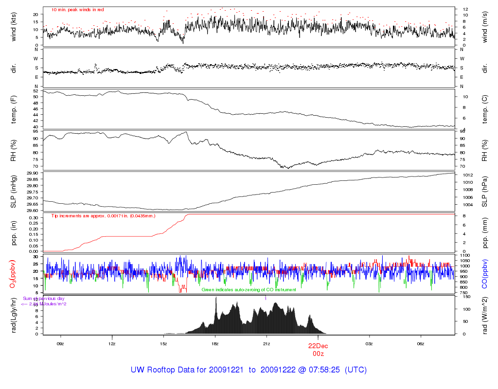Click the '150' value on radiation W/m^2 axis

click(467, 297)
